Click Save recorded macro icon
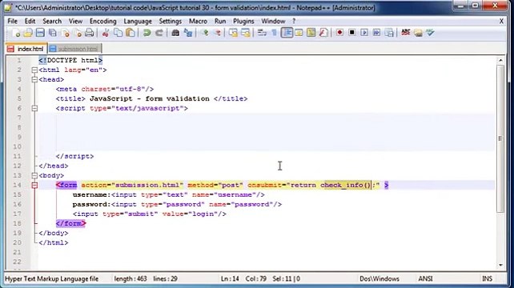This screenshot has width=514, height=288. pos(389,33)
